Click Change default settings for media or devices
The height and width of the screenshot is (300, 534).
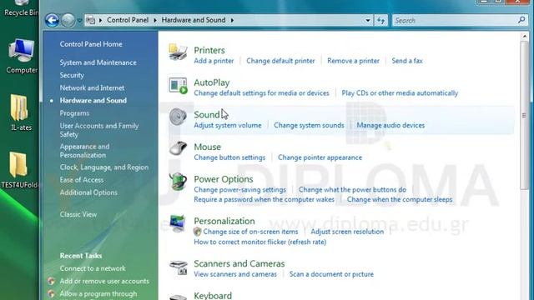(261, 93)
